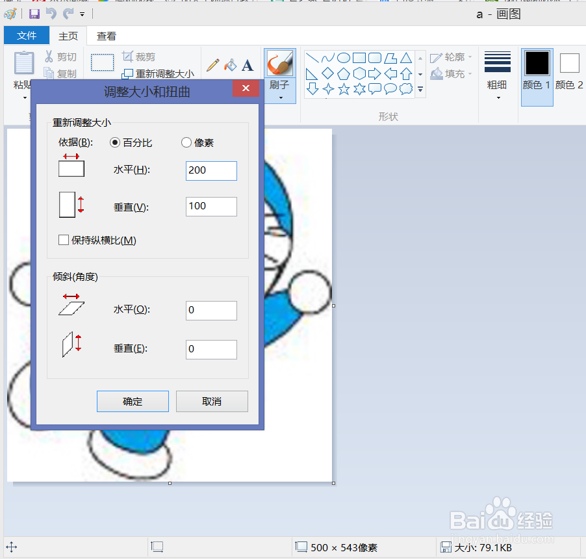Select the 百分比 radio button
Viewport: 586px width, 559px height.
point(114,142)
